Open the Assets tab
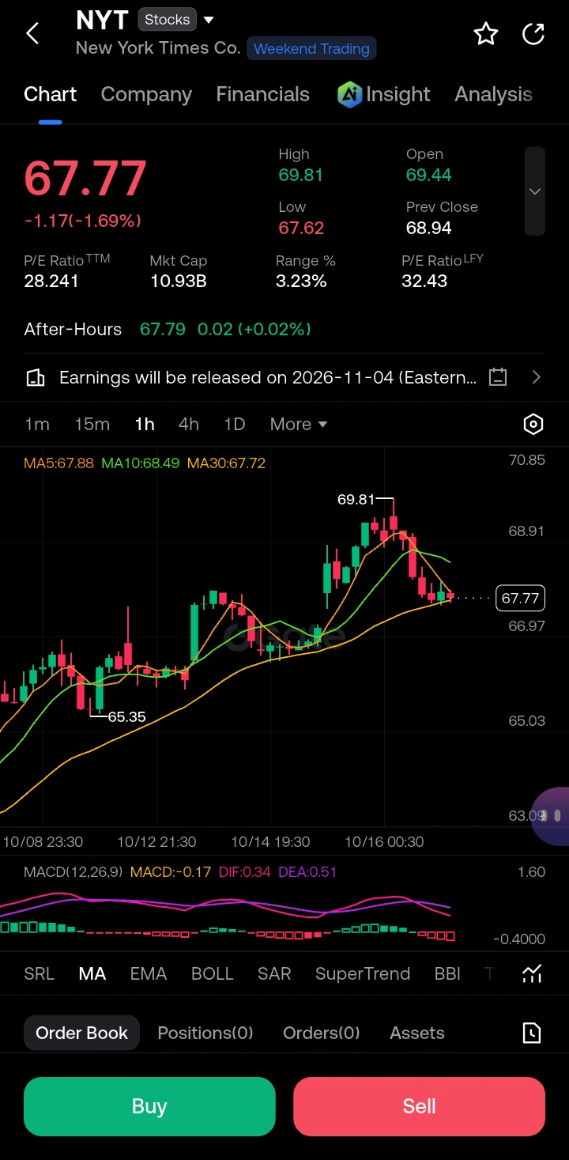Image resolution: width=569 pixels, height=1160 pixels. click(x=417, y=1033)
